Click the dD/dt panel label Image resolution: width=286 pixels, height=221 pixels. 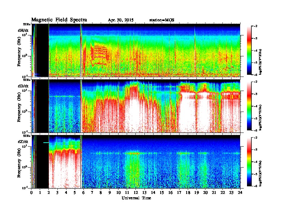pos(23,86)
